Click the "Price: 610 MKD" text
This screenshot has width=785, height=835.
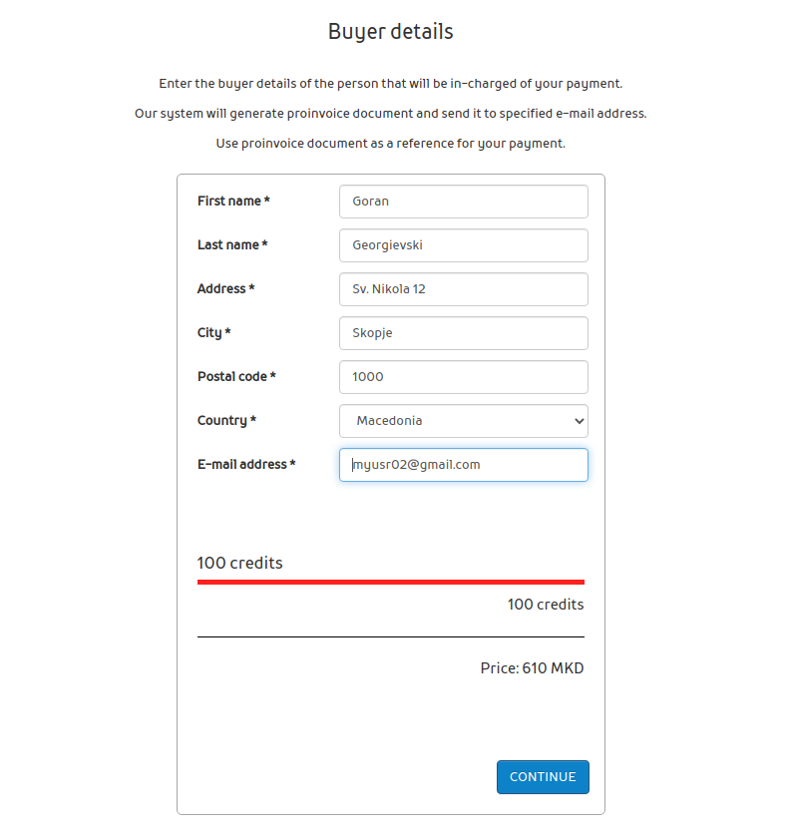tap(532, 668)
